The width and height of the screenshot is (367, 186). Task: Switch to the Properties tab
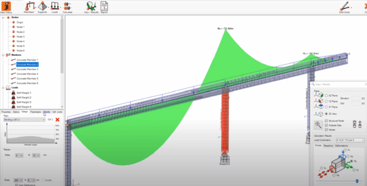pyautogui.click(x=6, y=112)
